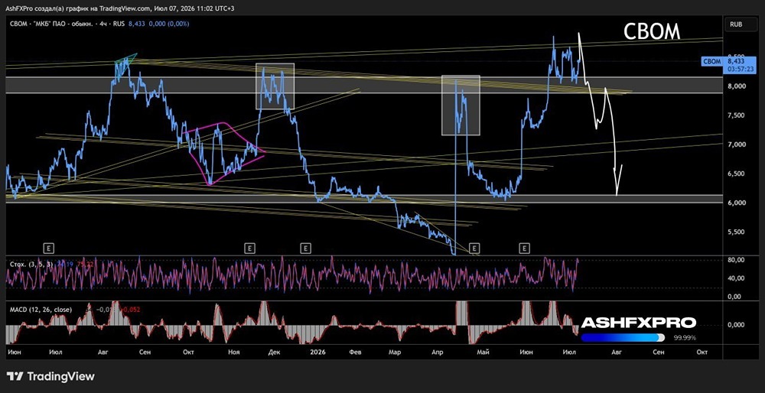The image size is (765, 393).
Task: Click the large white CBOM text label
Action: [652, 31]
